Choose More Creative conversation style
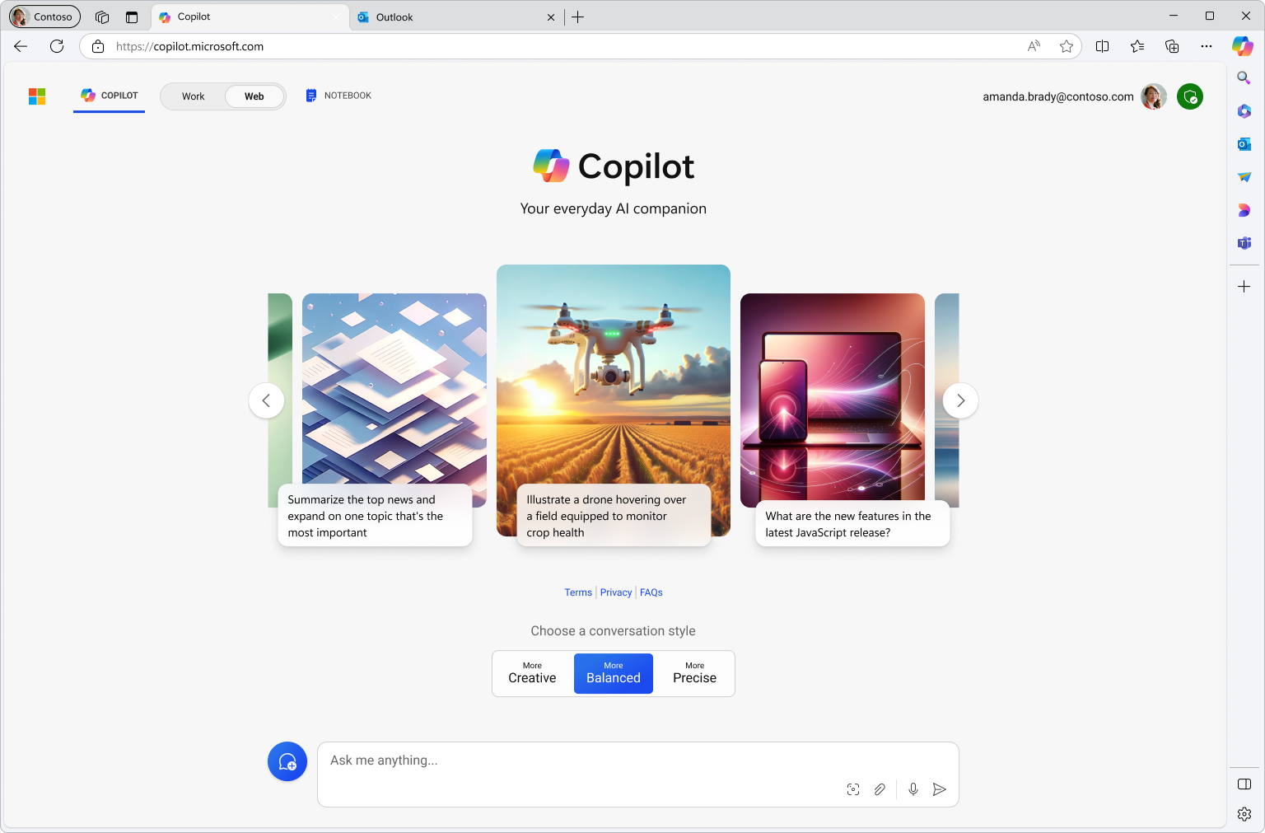 532,673
